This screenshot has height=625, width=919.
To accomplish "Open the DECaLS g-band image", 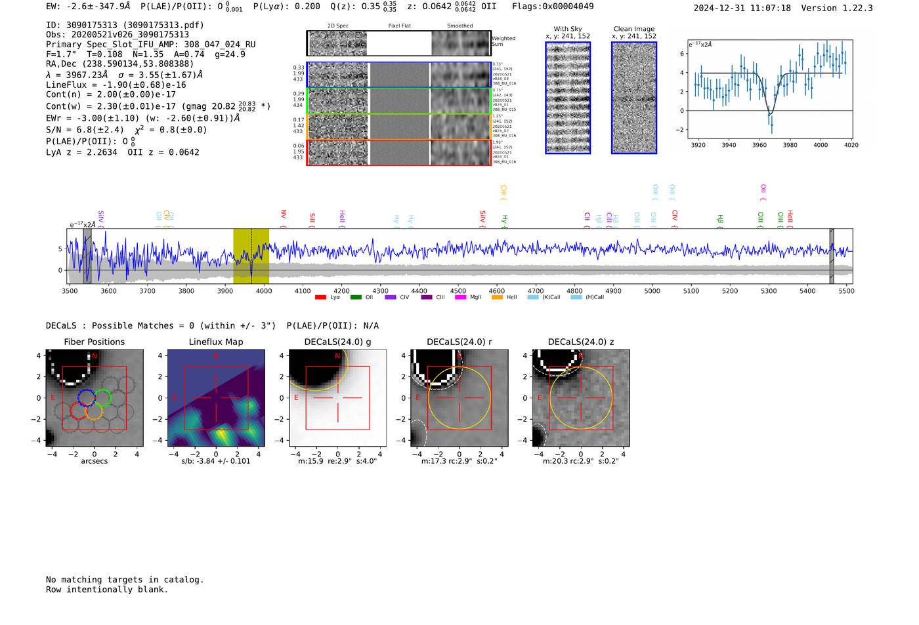I will 337,398.
